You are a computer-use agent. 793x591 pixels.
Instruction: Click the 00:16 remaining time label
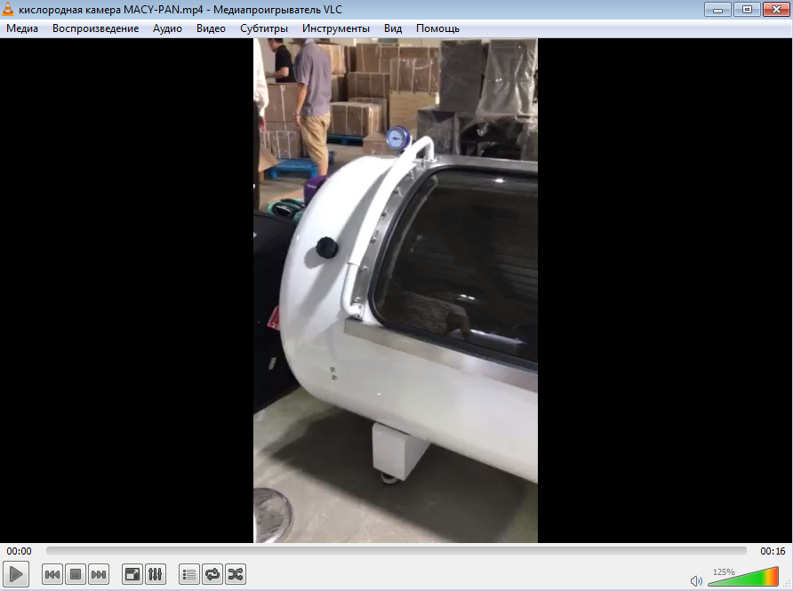772,551
